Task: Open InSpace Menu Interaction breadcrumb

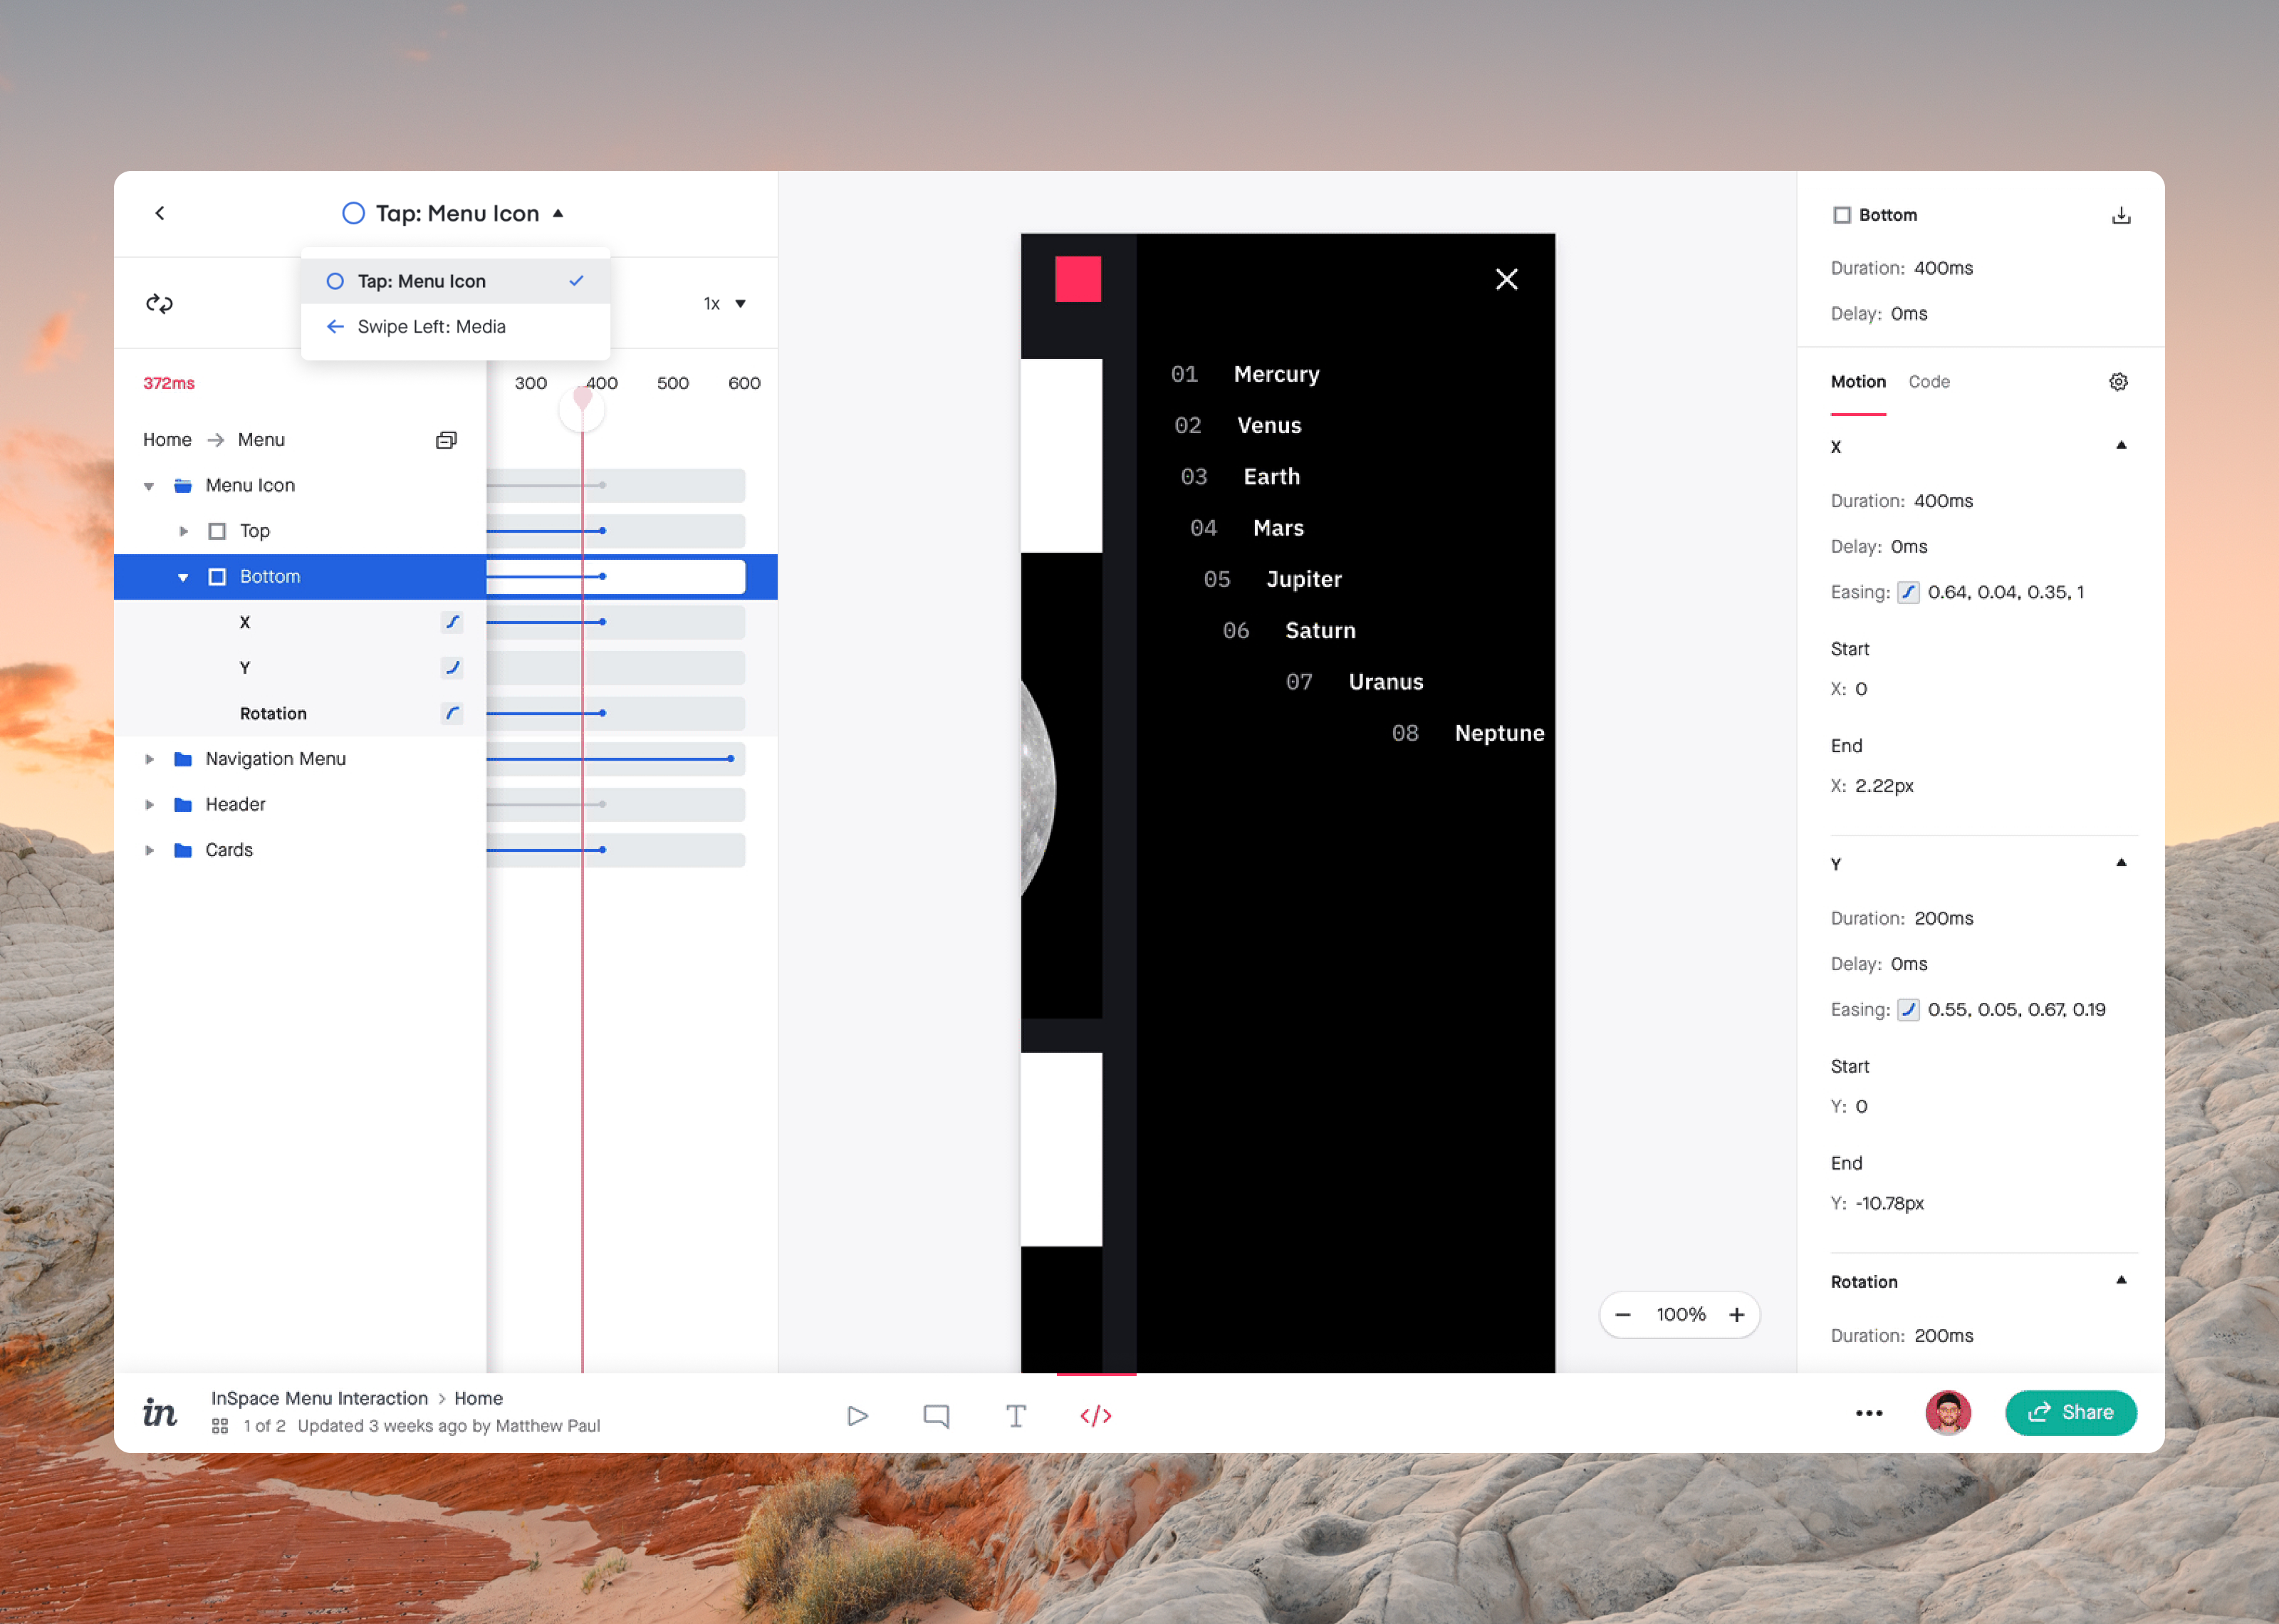Action: click(319, 1398)
